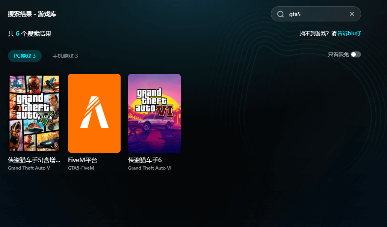Click the 找不到游戏? 请 text
387x227 pixels.
[x=318, y=33]
